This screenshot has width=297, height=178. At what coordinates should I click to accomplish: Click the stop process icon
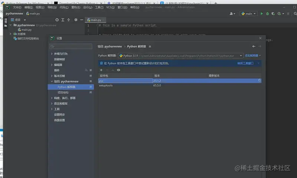[288, 14]
